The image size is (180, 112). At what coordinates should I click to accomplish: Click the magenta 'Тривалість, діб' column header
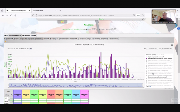click(x=84, y=95)
